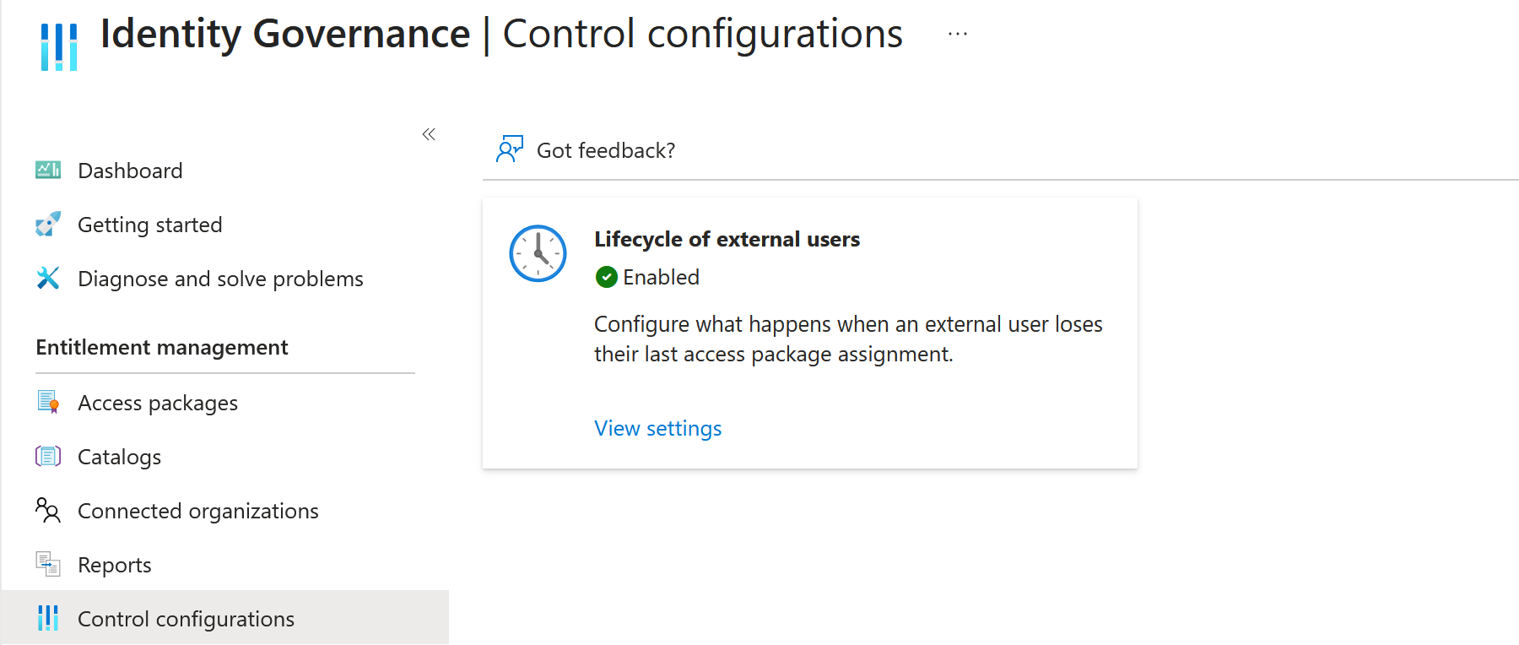Select the Reports icon in the sidebar

click(48, 564)
